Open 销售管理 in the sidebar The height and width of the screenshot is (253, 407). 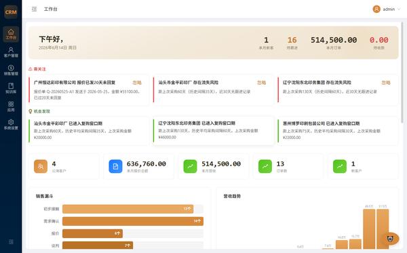[x=11, y=71]
